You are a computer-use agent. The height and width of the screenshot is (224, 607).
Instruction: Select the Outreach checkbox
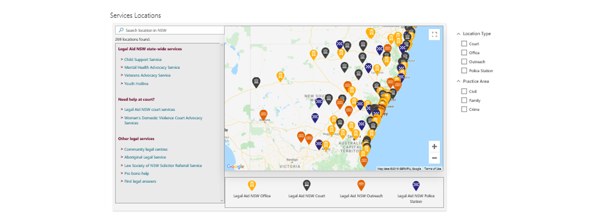(x=464, y=62)
